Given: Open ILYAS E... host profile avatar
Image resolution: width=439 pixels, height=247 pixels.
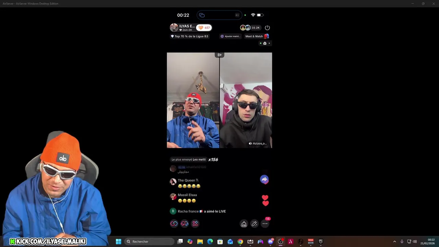Looking at the screenshot, I should pyautogui.click(x=174, y=28).
